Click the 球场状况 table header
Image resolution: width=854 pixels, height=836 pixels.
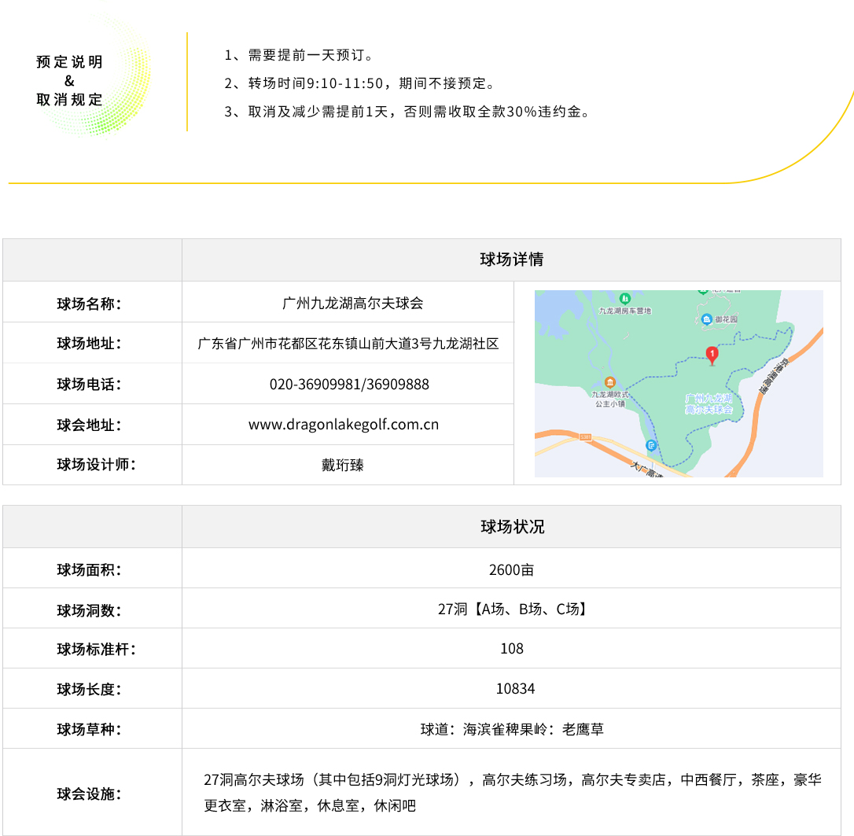pos(511,527)
